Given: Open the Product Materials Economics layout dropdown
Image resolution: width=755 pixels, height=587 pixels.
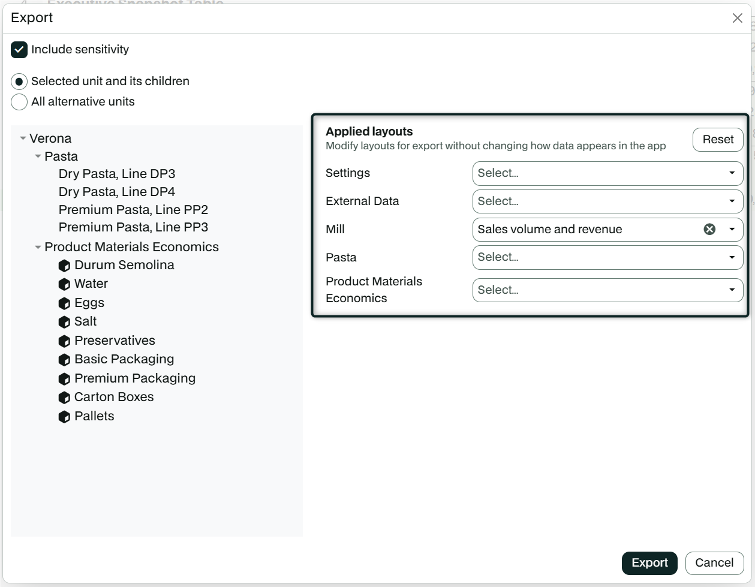Looking at the screenshot, I should (607, 290).
